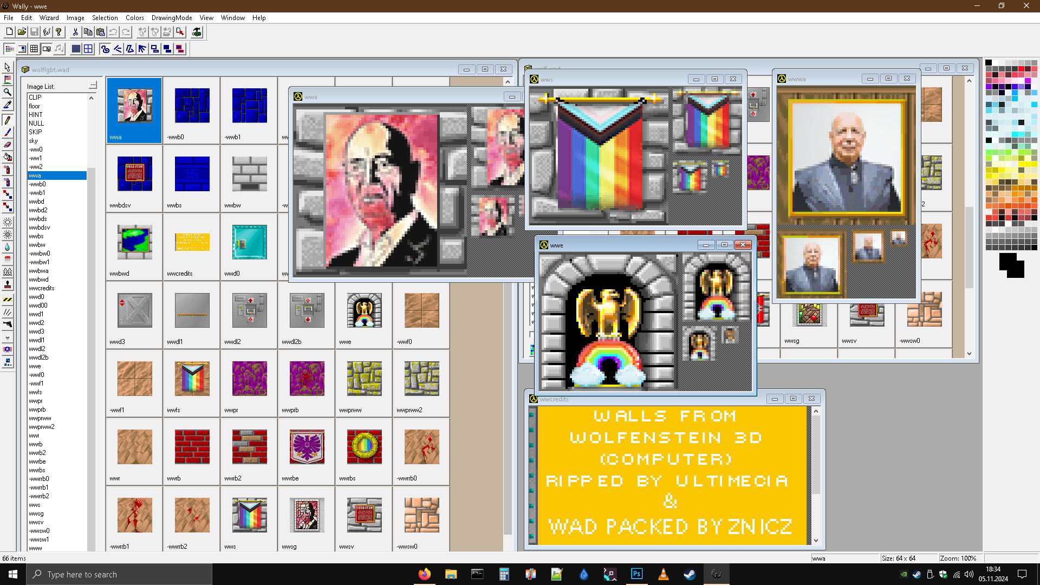
Task: Toggle the ray lines drawing mode button
Action: 142,49
